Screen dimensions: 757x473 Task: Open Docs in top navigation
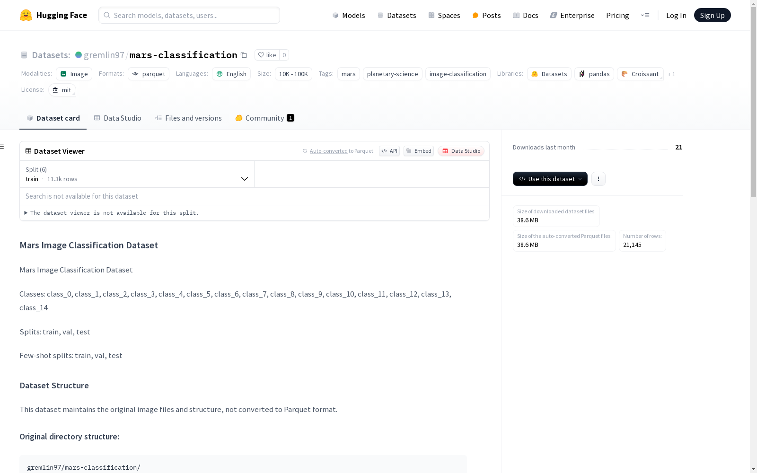(x=526, y=15)
